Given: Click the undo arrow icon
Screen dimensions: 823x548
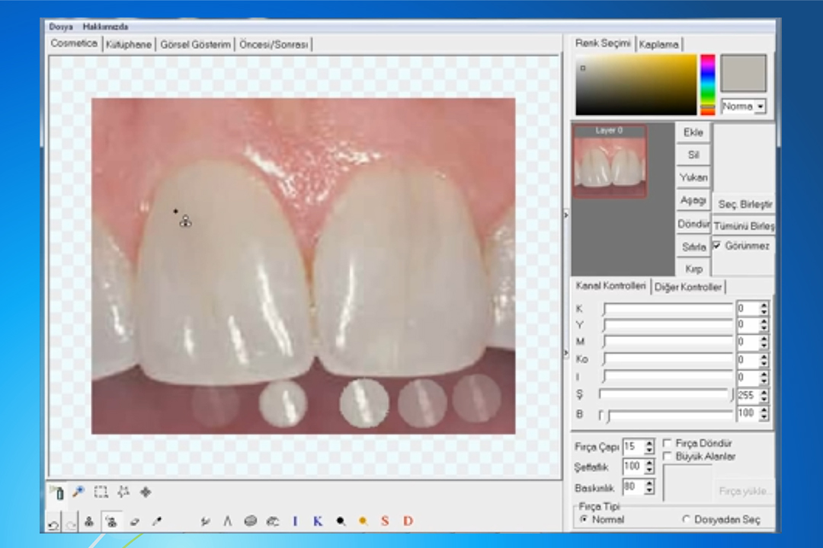Looking at the screenshot, I should click(53, 524).
